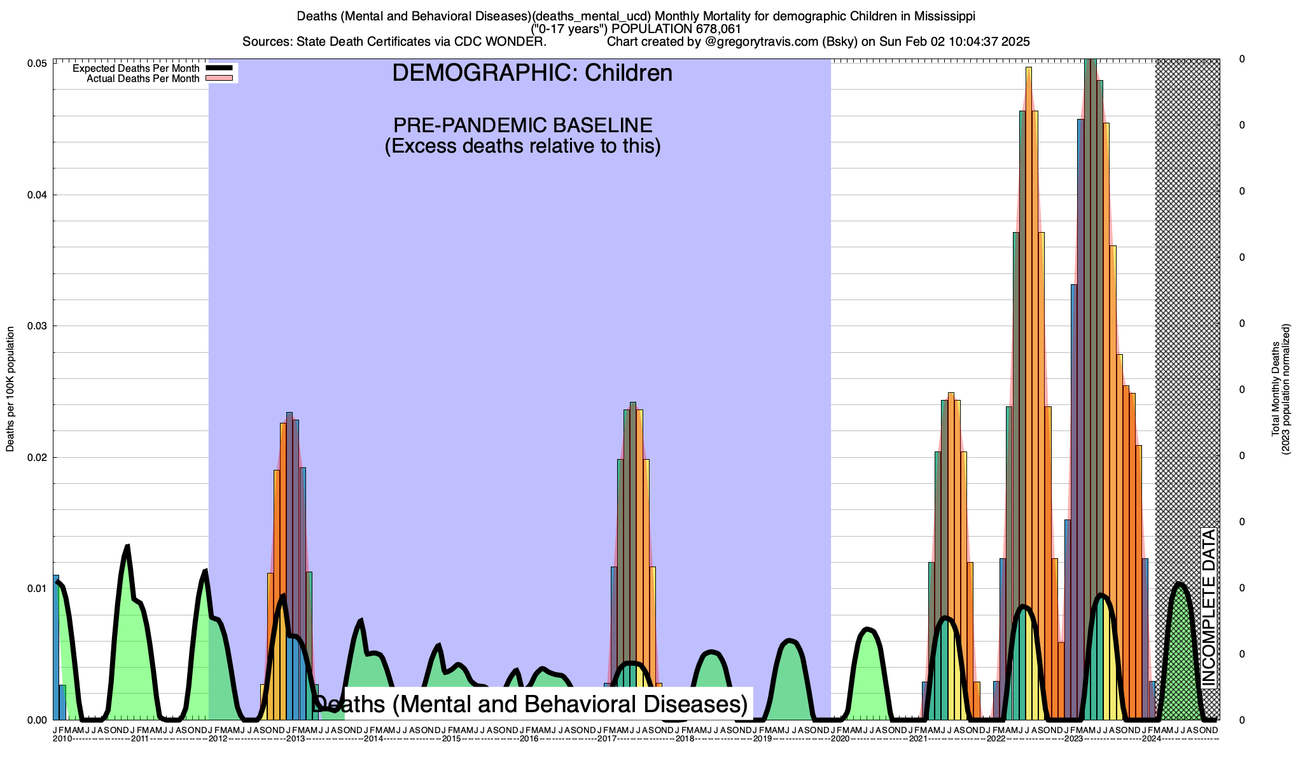Image resolution: width=1303 pixels, height=763 pixels.
Task: Click the pink Actual Deaths legend swatch
Action: 219,78
